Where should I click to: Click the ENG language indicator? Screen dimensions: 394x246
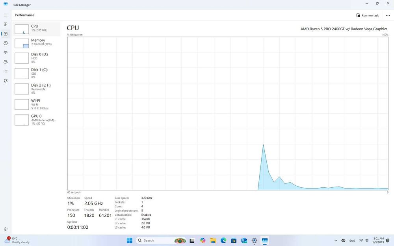coord(352,240)
